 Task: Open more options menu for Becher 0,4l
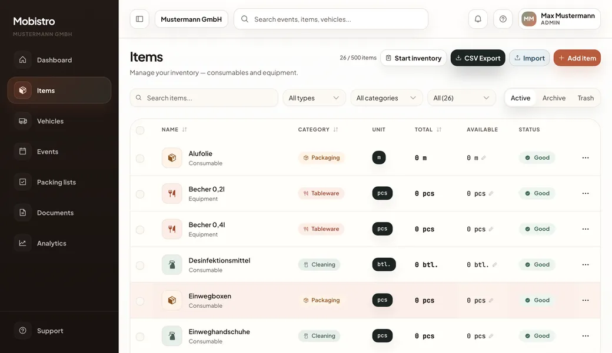(x=586, y=229)
